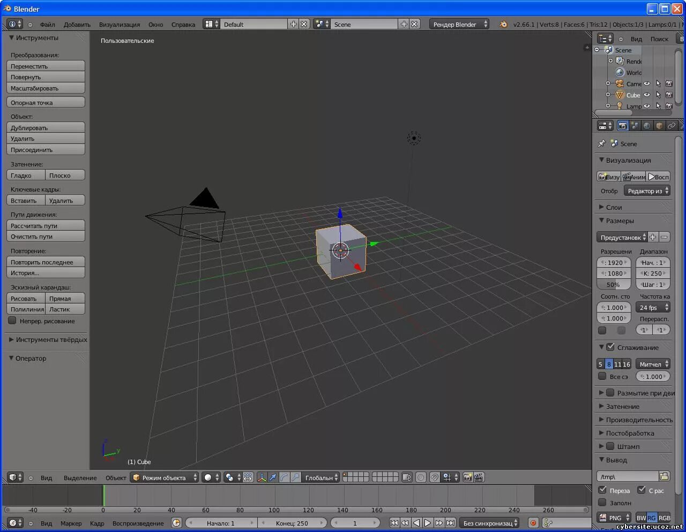Open the Справка menu
The image size is (686, 532).
[x=183, y=24]
